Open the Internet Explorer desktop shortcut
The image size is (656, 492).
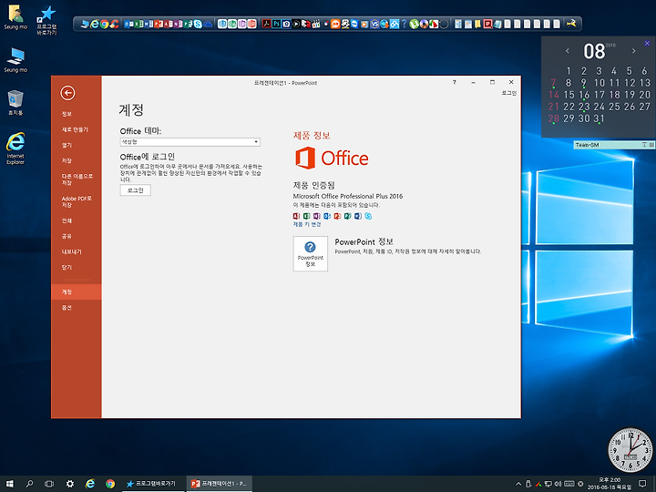(x=15, y=149)
